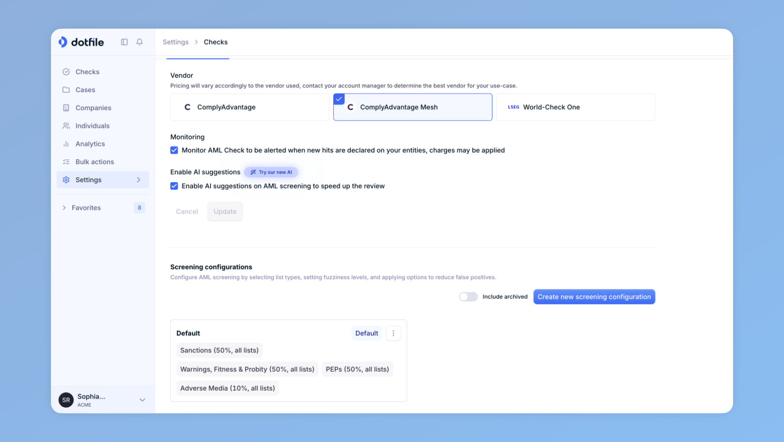Image resolution: width=784 pixels, height=442 pixels.
Task: Click Favorites count badge 8
Action: pos(140,208)
